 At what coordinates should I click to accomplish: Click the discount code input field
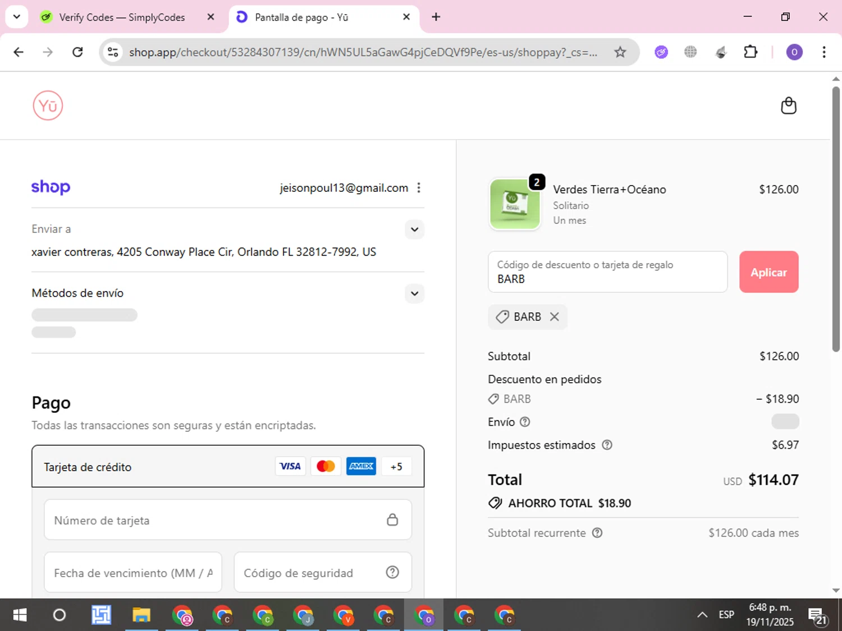pos(608,272)
